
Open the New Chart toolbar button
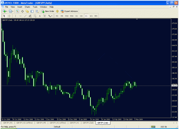click(4, 11)
